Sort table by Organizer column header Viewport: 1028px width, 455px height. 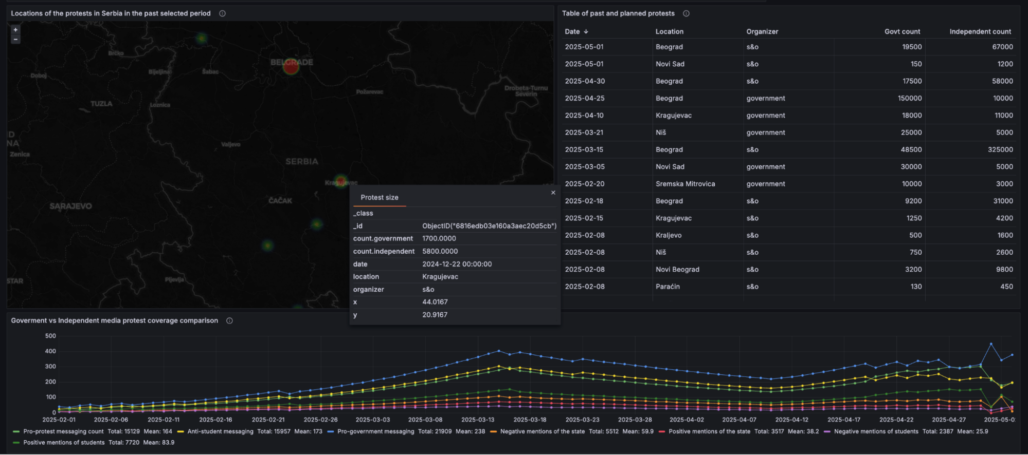[x=762, y=32]
